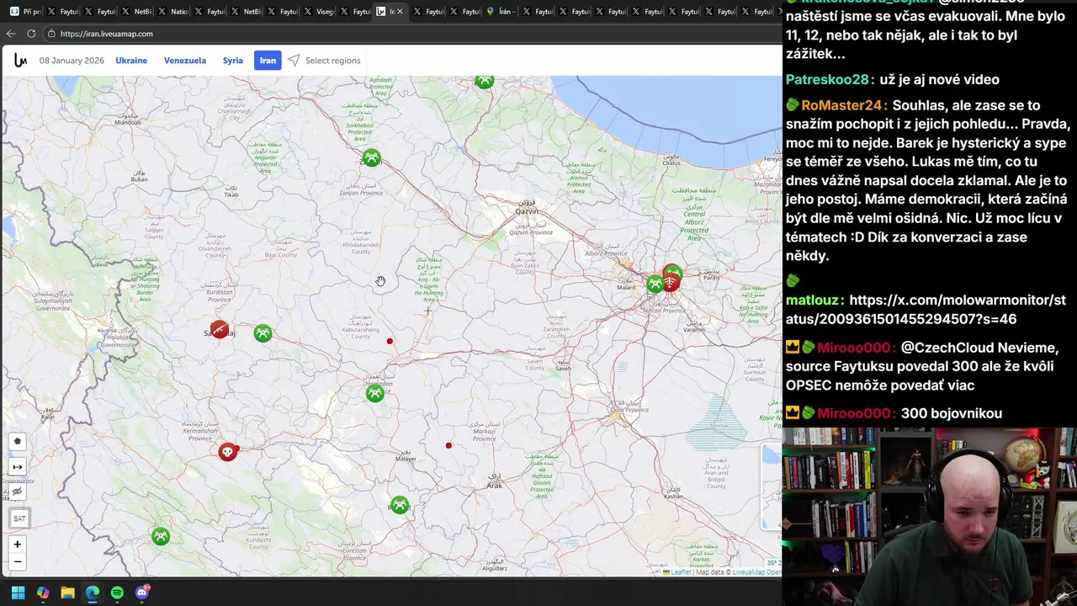Screen dimensions: 1077x606
Task: Reload the page with refresh icon
Action: tap(31, 34)
